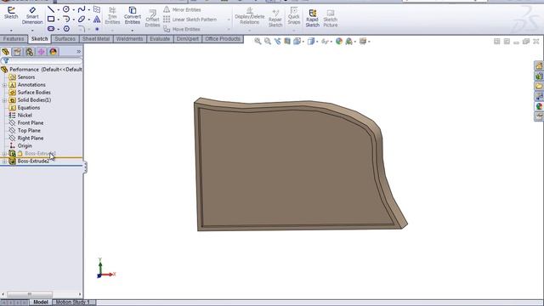
Task: Click Zoom to Area icon
Action: point(268,42)
